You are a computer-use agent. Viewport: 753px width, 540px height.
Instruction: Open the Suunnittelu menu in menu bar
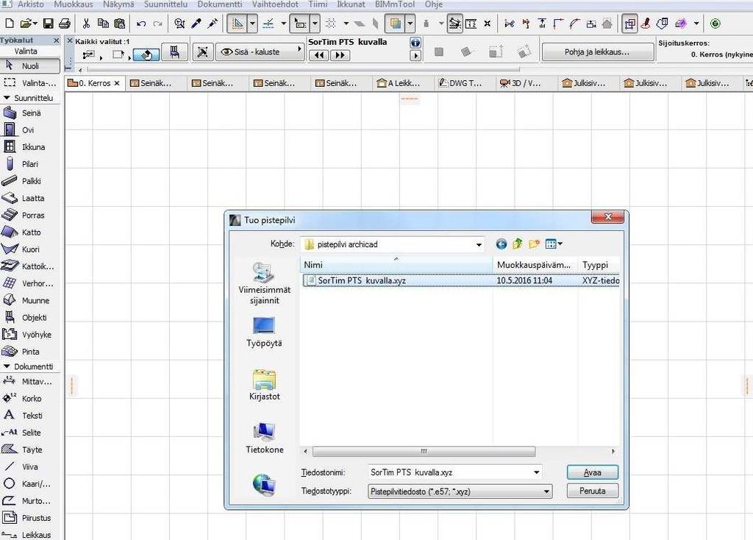tap(165, 4)
